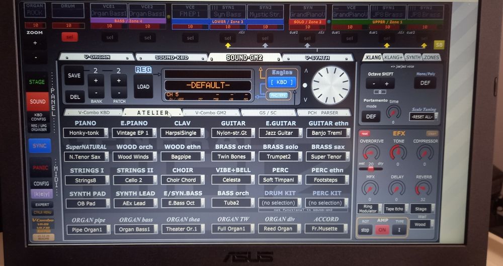Switch to the V-ORGAN tab
503x266 pixels.
pyautogui.click(x=97, y=57)
